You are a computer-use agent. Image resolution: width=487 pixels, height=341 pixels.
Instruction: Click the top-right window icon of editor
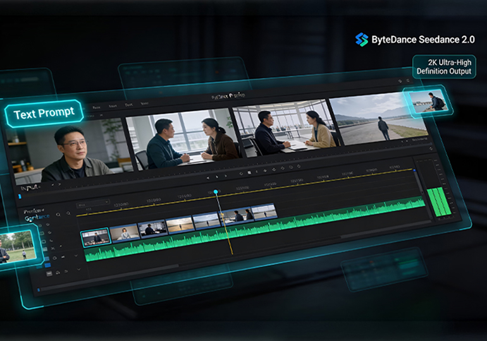click(400, 81)
